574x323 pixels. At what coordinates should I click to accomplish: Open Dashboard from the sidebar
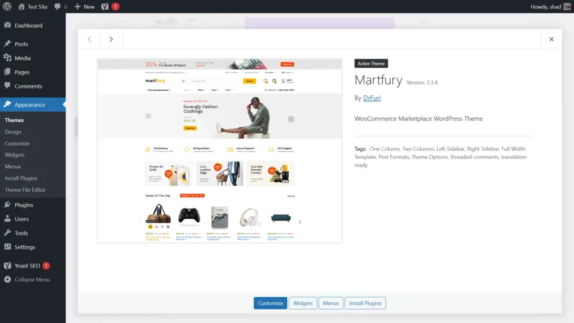28,26
